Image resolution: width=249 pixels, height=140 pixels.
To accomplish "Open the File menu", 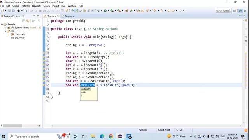I will tap(2, 6).
